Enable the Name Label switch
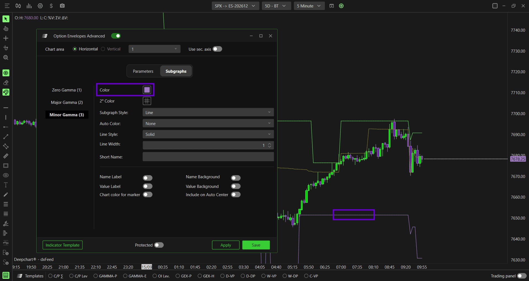 pos(148,178)
